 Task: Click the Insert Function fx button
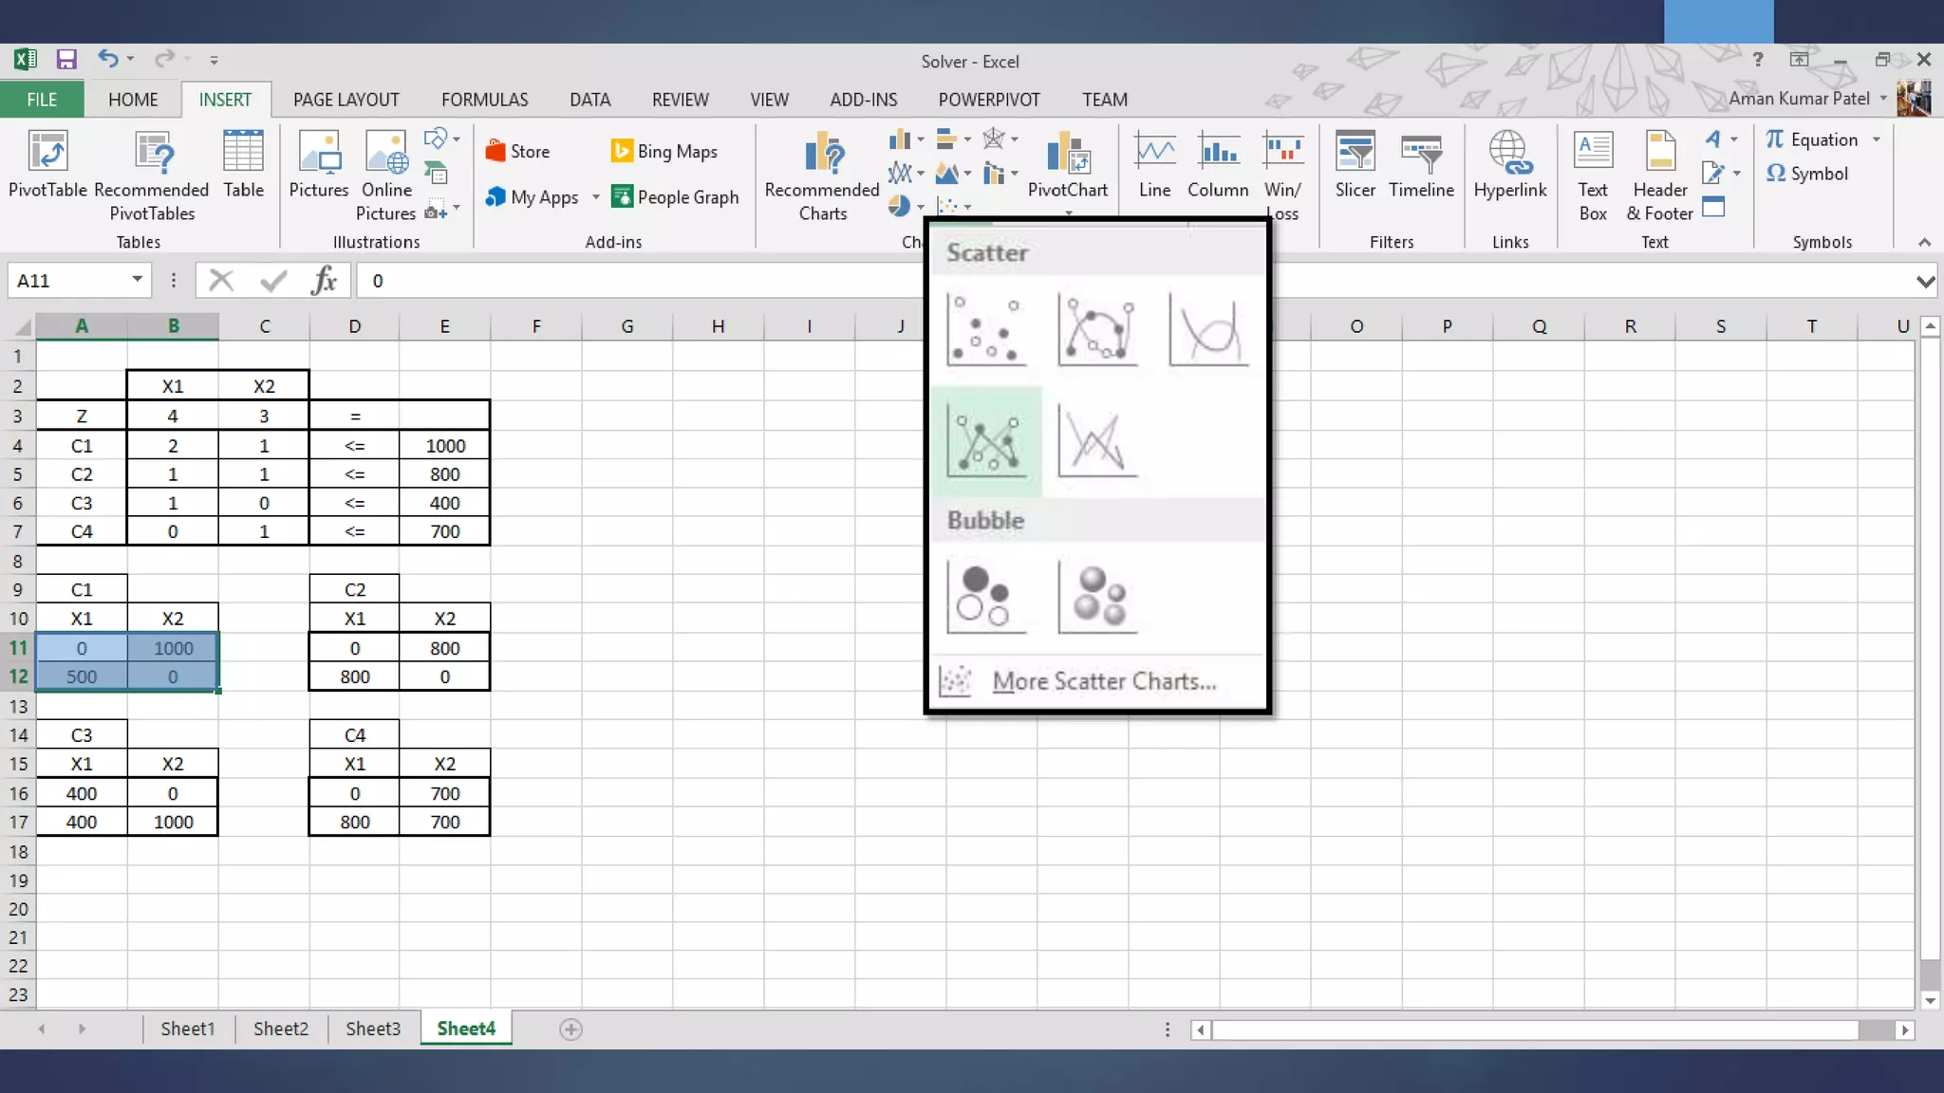pos(324,281)
